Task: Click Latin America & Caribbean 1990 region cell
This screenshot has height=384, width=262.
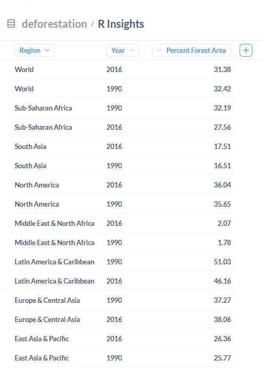Action: [x=55, y=262]
